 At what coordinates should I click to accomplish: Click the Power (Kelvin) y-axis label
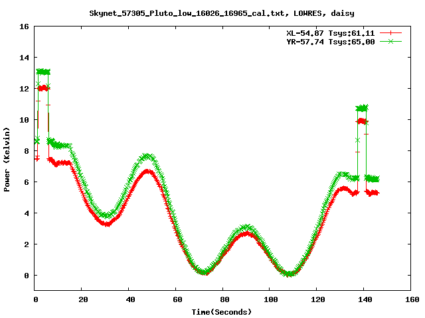7,160
